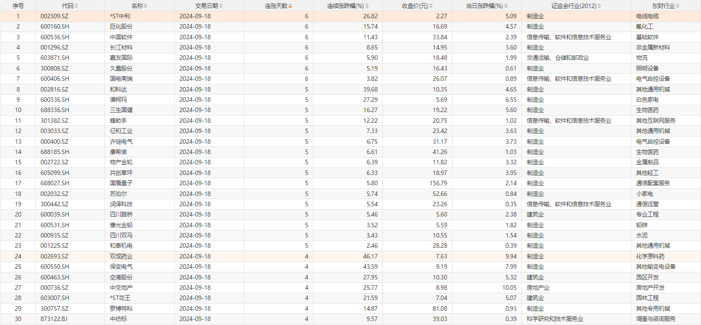Click the 收盘价(元) sort arrows
The height and width of the screenshot is (325, 701).
click(x=431, y=6)
